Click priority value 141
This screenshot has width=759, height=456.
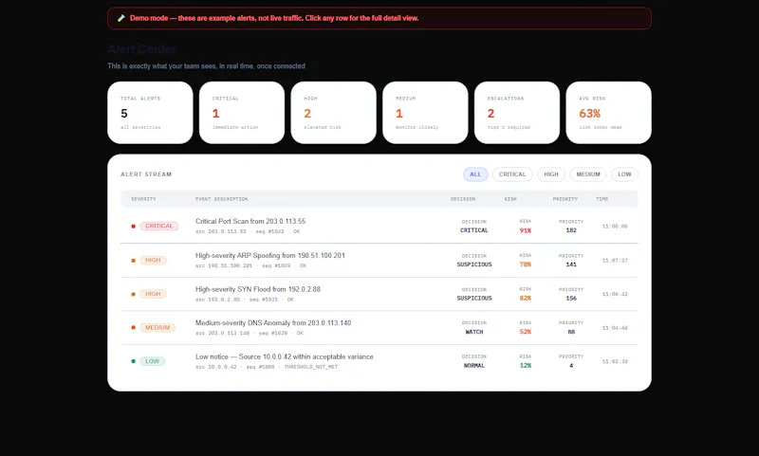pyautogui.click(x=571, y=264)
